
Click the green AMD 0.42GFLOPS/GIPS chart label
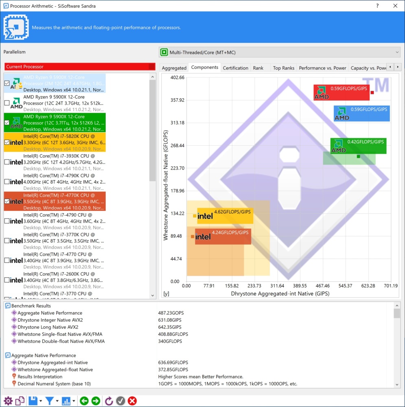(358, 146)
